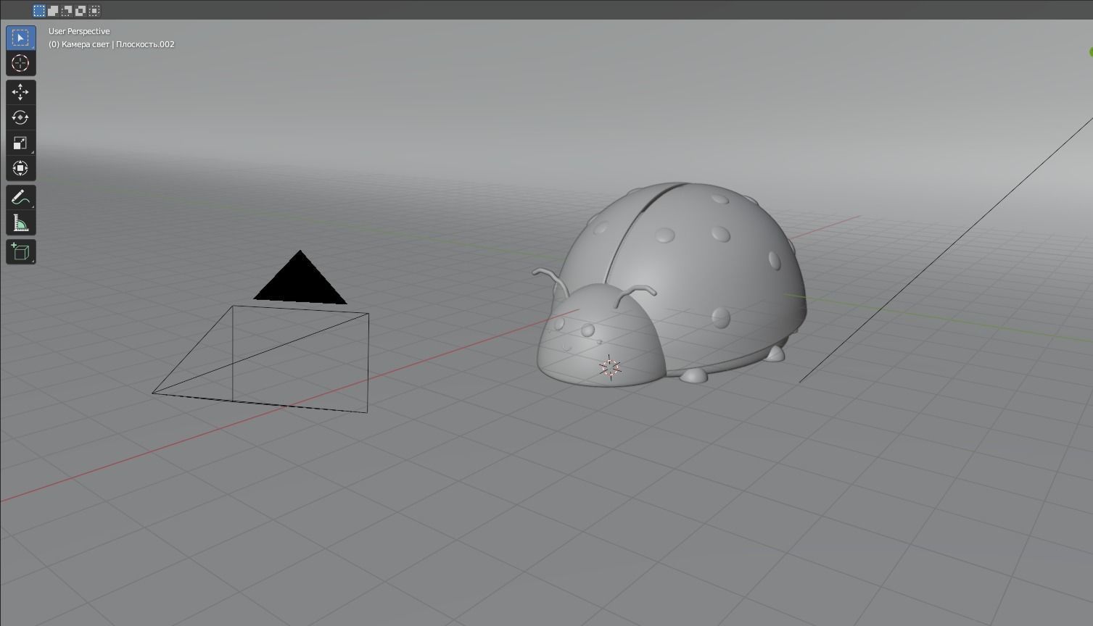Pick the Annotate pencil tool

coord(20,197)
